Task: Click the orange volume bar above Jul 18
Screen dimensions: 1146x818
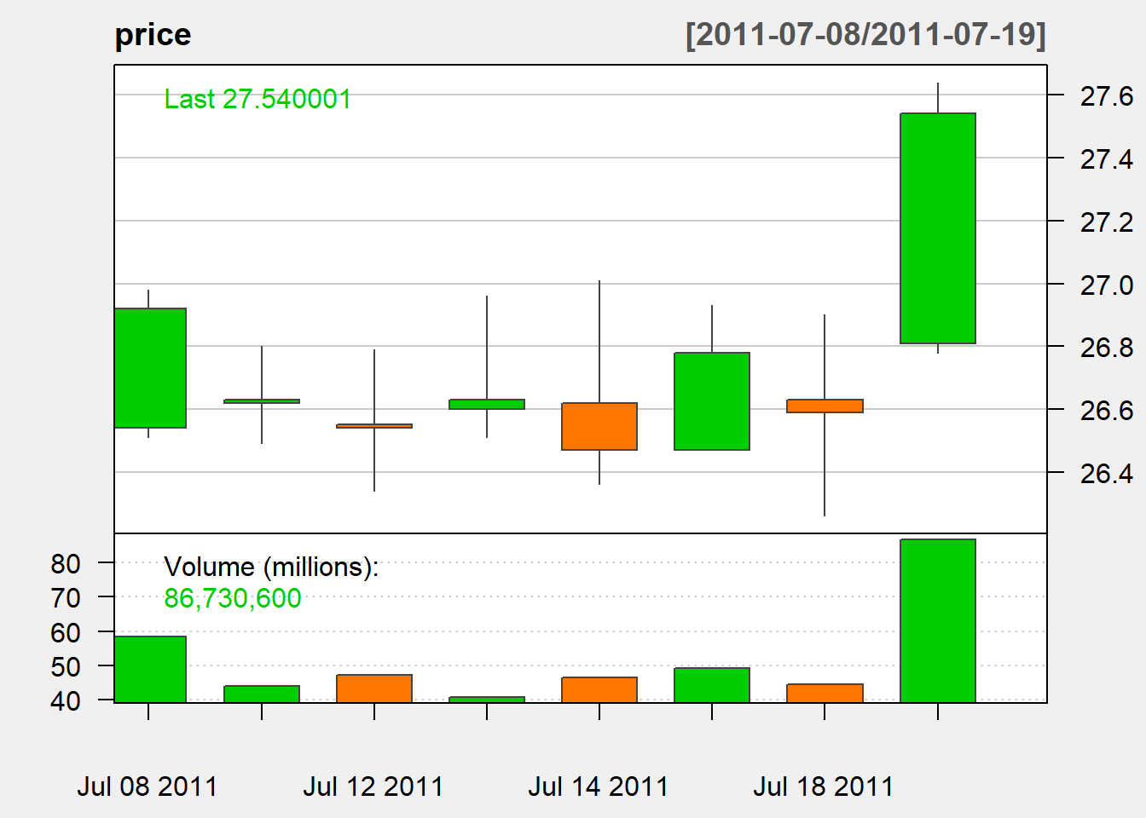Action: point(824,693)
